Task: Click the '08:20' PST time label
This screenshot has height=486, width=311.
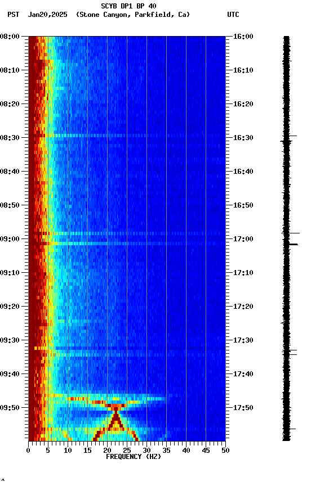Action: (10, 104)
